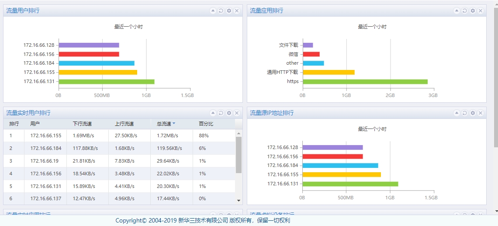Viewport: 498px width, 226px height.
Task: Select table row for user 172.16.66.19
Action: click(x=46, y=161)
